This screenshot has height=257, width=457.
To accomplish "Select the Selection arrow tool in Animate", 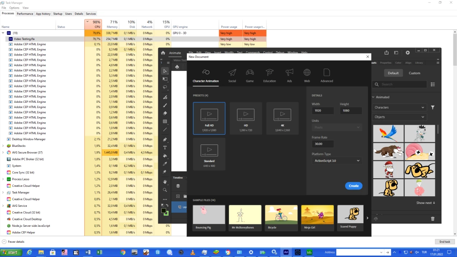I will coord(165,71).
